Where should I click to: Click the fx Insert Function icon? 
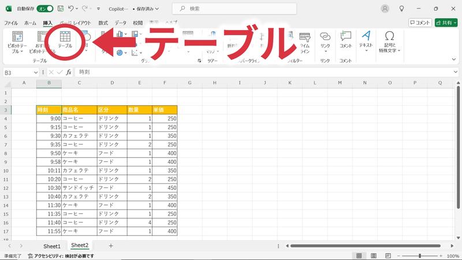69,72
